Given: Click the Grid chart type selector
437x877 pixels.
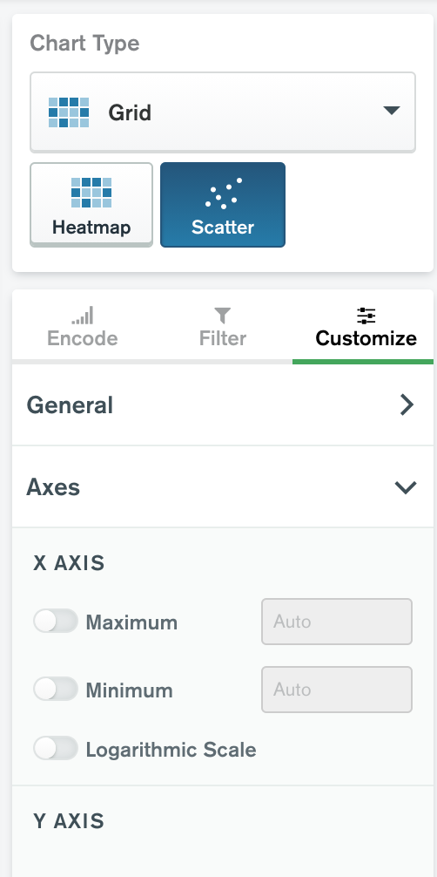Looking at the screenshot, I should 222,112.
